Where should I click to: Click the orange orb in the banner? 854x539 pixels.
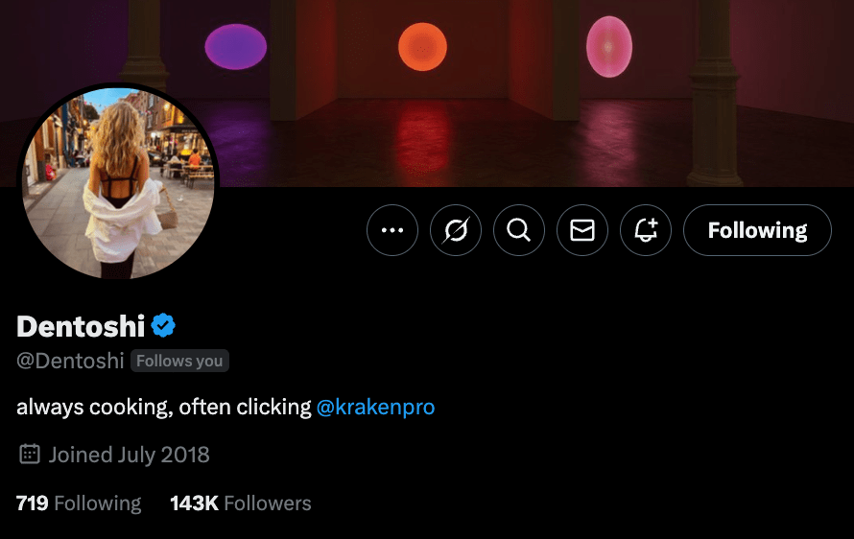tap(422, 46)
